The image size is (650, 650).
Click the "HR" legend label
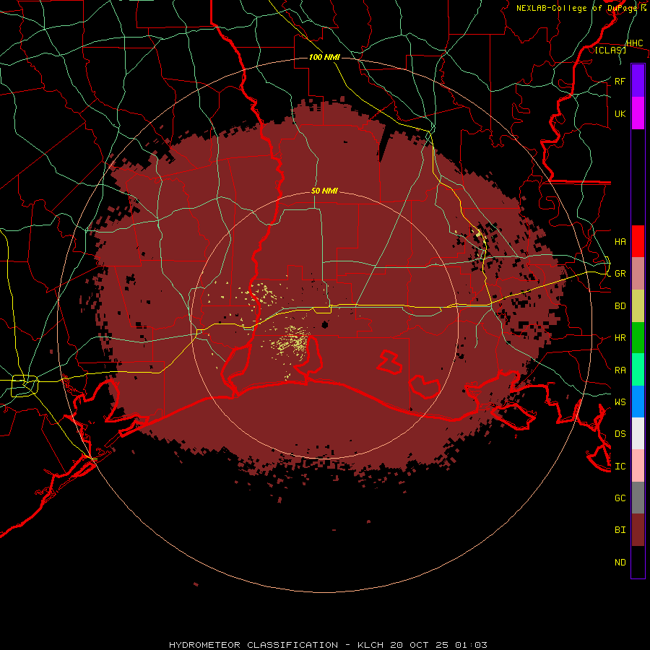(x=620, y=338)
